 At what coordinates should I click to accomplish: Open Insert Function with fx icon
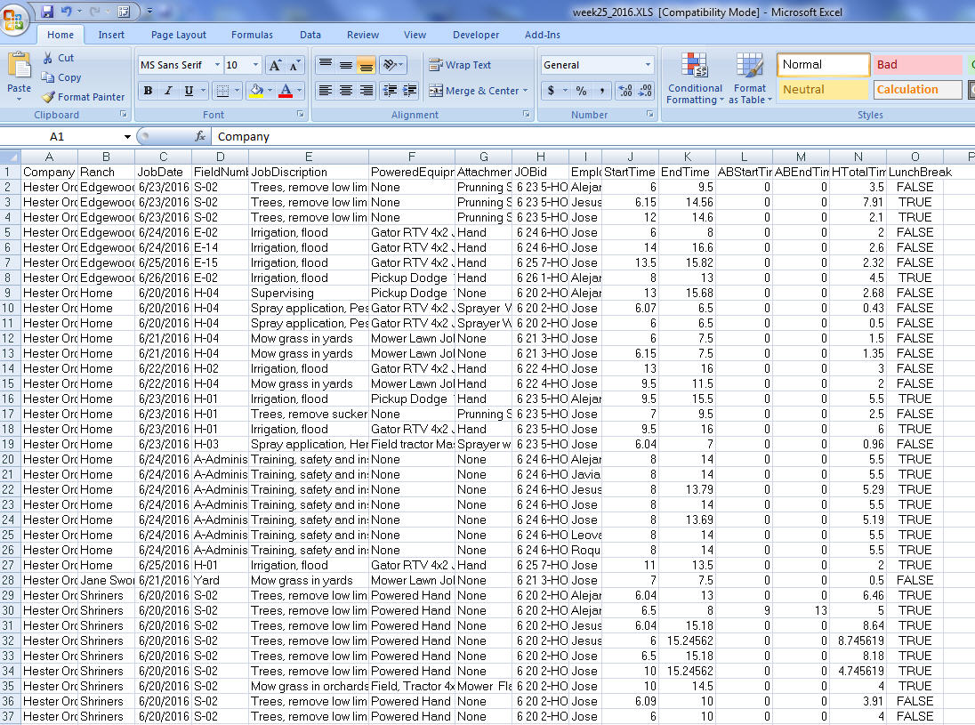click(200, 136)
